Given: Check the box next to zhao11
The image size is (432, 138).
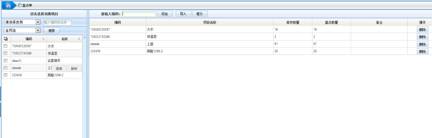Looking at the screenshot, I should tap(6, 61).
